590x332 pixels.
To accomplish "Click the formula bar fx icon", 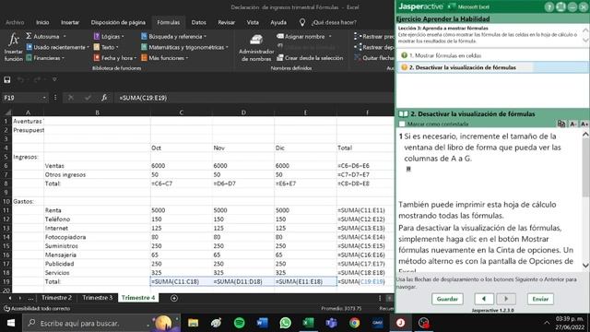I will tap(104, 98).
